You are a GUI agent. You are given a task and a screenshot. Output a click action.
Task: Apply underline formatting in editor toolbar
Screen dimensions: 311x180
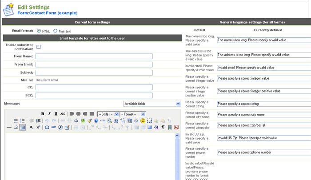[x=56, y=114]
